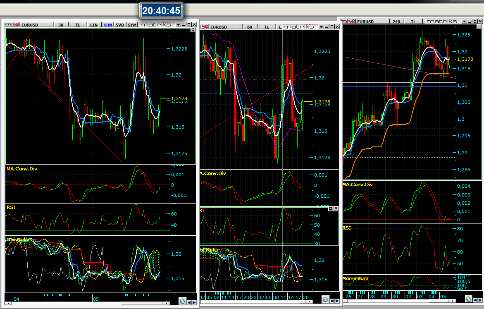Click the 60 period button in middle chart

click(250, 27)
